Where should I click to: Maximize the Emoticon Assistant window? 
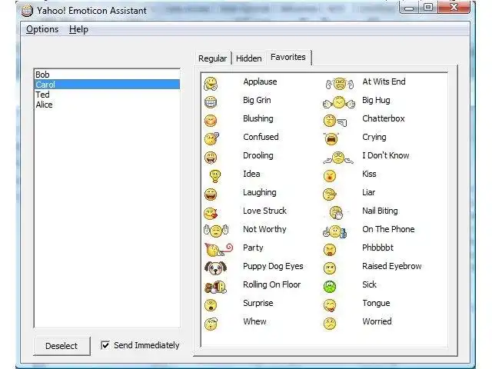coord(428,7)
